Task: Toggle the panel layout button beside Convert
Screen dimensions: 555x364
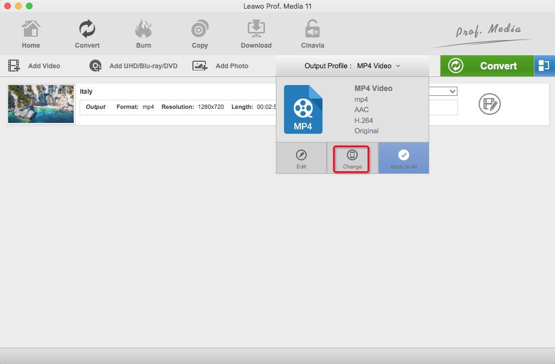Action: (545, 66)
